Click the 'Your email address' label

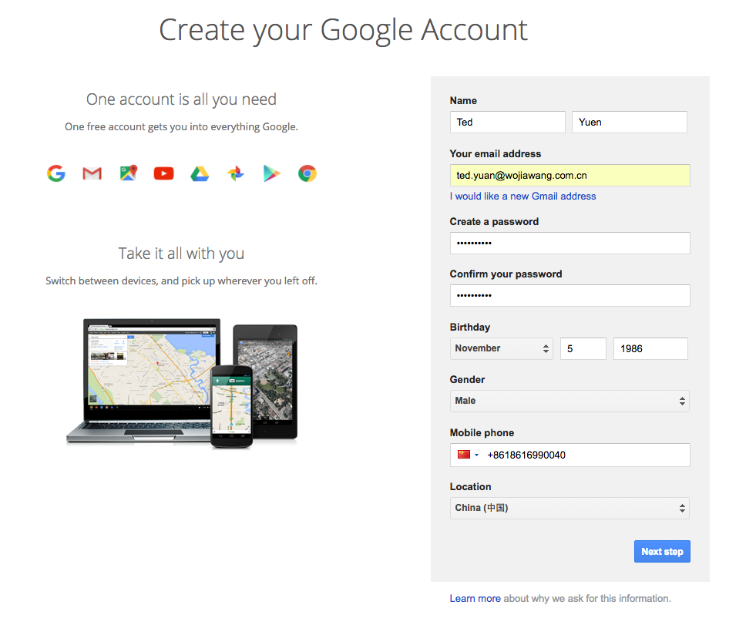[x=496, y=154]
